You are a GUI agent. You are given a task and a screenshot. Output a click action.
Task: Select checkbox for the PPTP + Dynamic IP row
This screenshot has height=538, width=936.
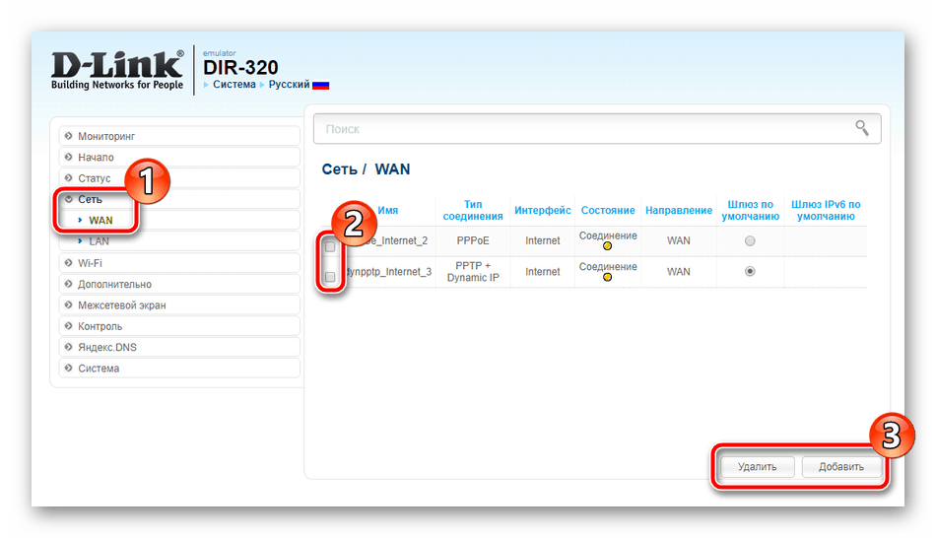point(330,277)
